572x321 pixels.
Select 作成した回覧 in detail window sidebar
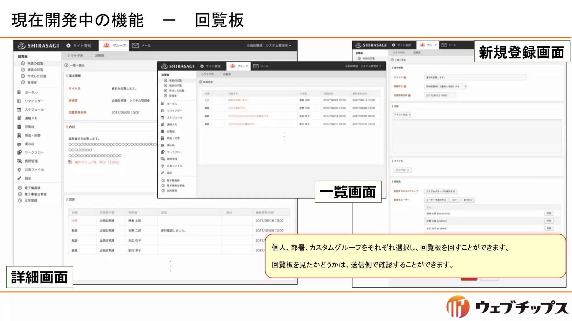click(x=37, y=76)
